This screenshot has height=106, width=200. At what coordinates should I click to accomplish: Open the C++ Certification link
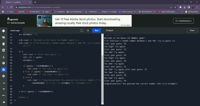coord(183,21)
